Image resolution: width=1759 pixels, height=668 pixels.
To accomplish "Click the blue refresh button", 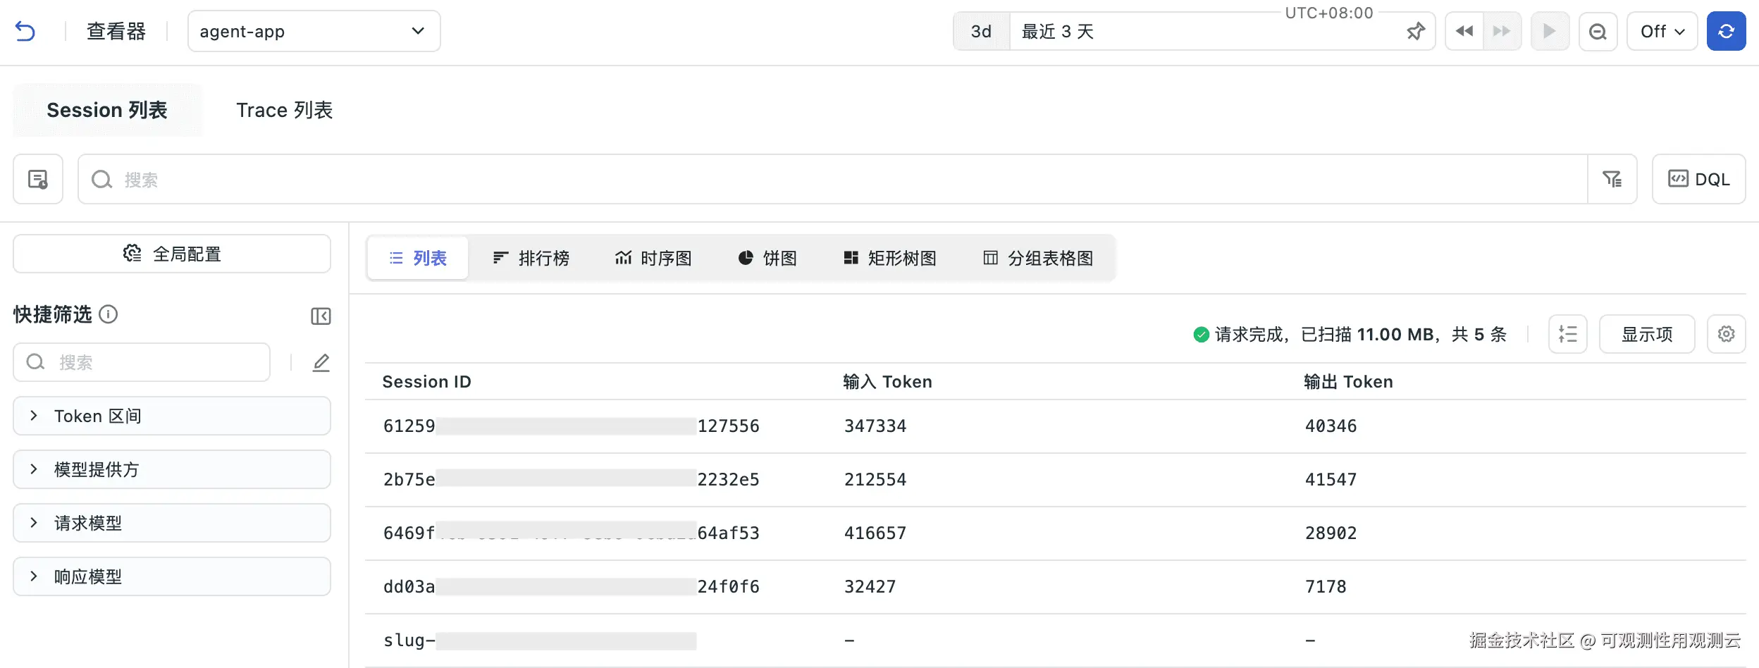I will pos(1726,32).
